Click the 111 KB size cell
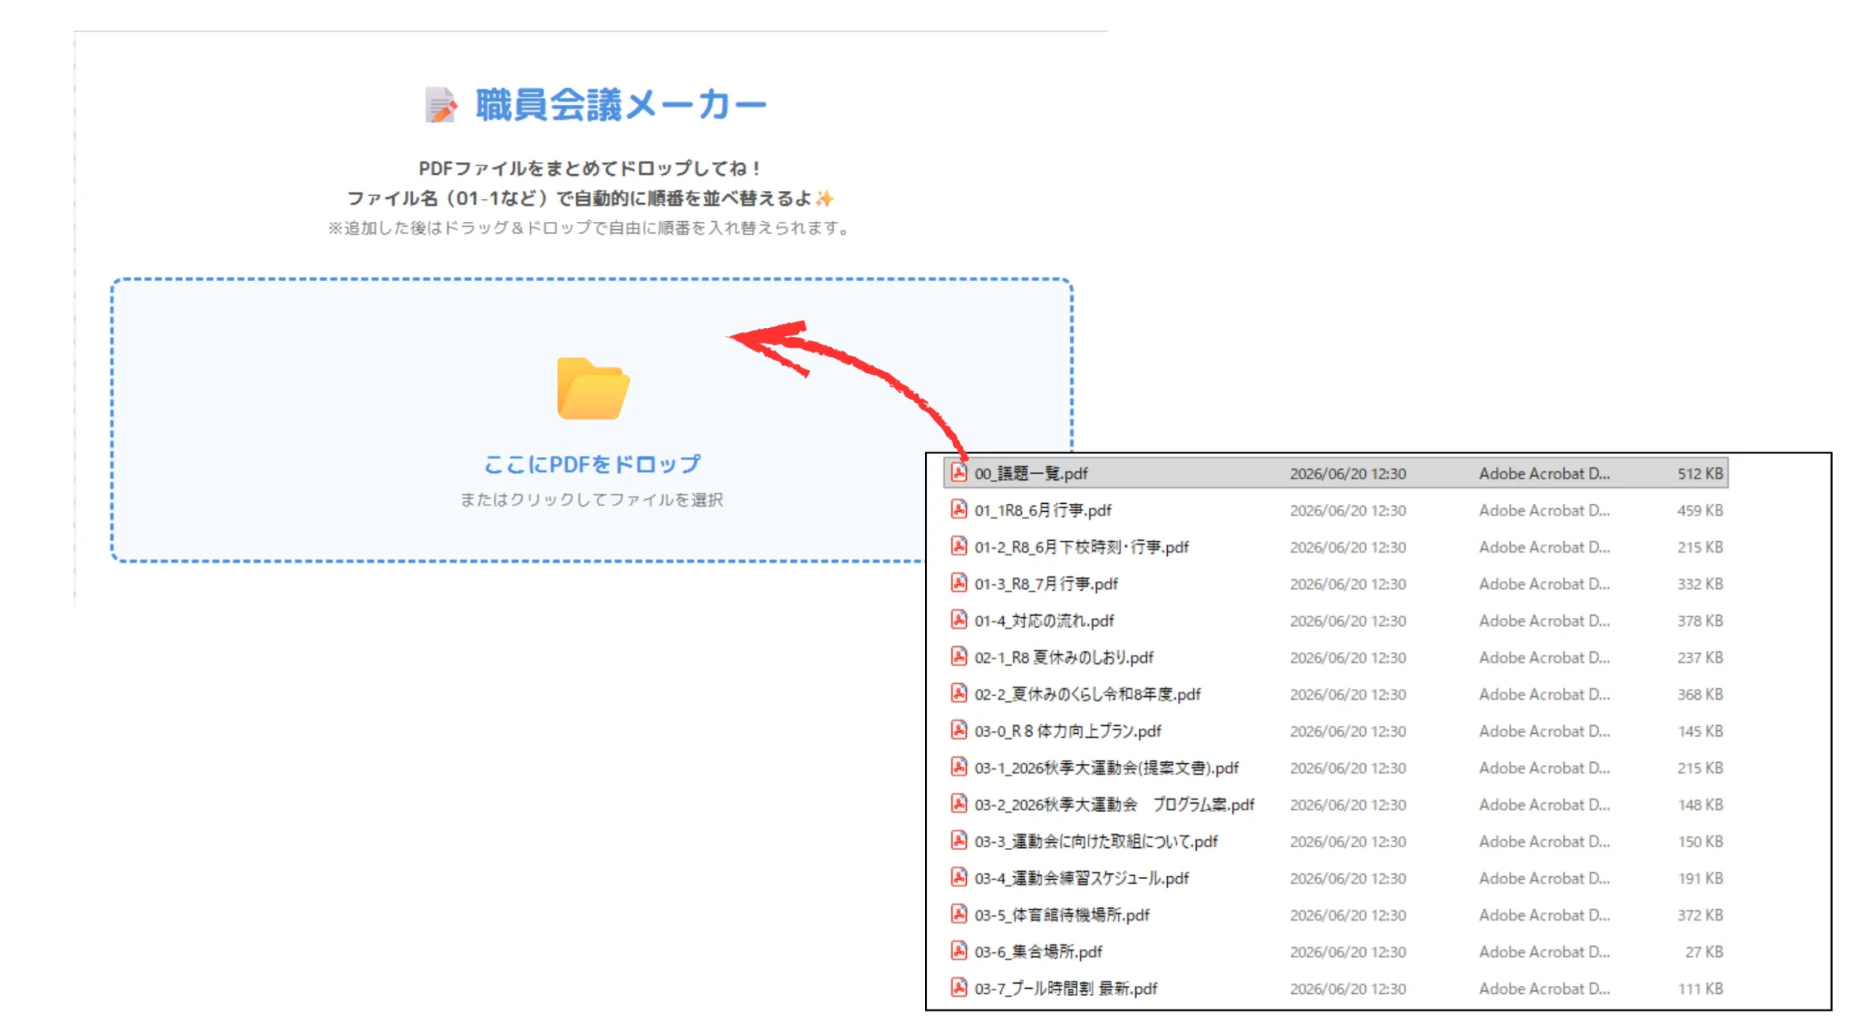The image size is (1850, 1033). (x=1700, y=990)
